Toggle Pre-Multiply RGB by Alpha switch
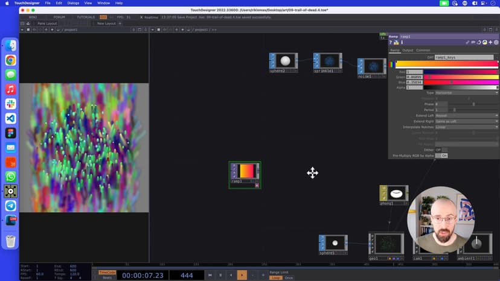This screenshot has width=500, height=281. pyautogui.click(x=443, y=156)
